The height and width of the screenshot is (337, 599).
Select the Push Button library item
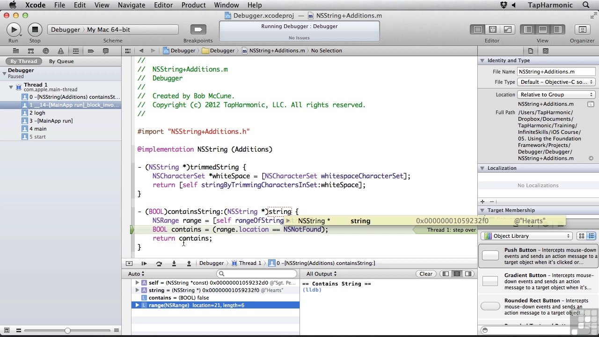coord(538,256)
